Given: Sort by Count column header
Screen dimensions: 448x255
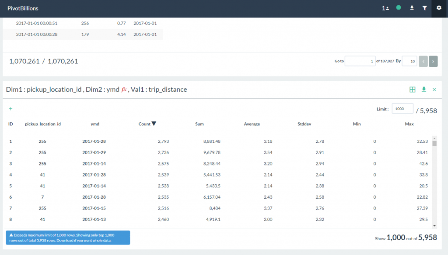Looking at the screenshot, I should (x=144, y=124).
